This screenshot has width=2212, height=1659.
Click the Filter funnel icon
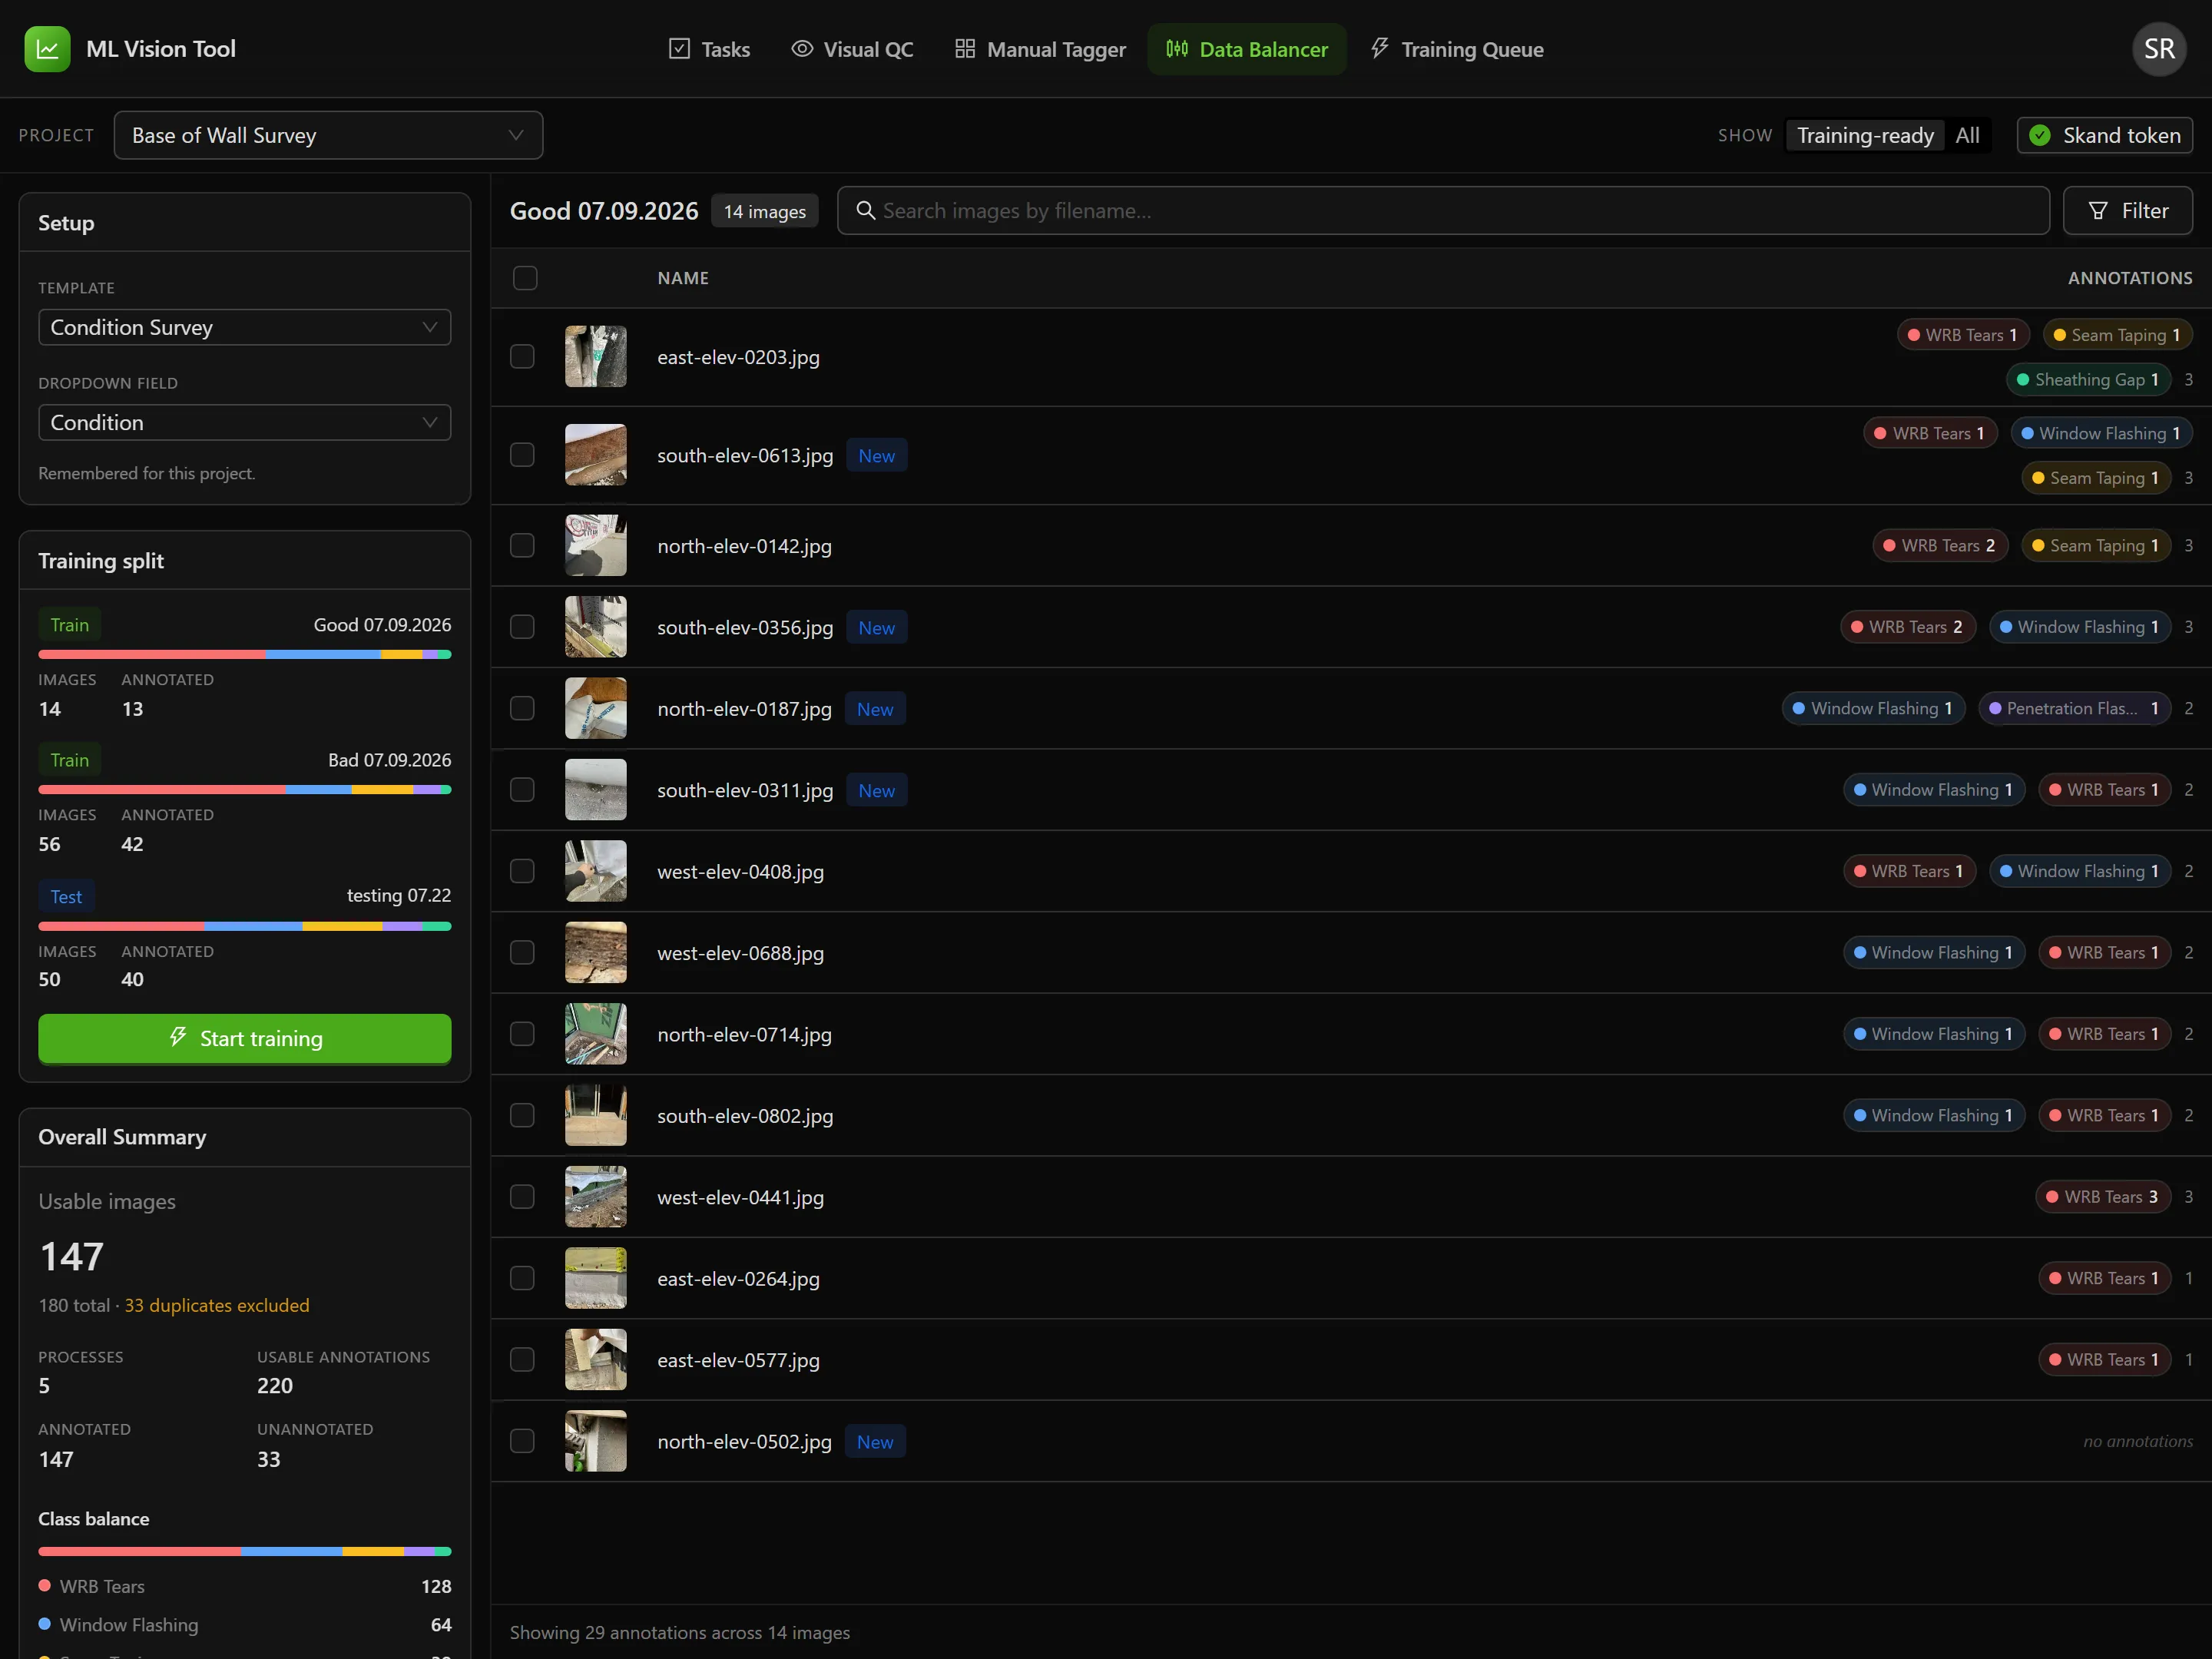click(2098, 211)
